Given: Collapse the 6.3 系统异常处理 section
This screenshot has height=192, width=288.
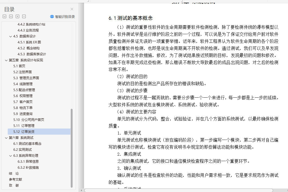Looking at the screenshot, I should (x=11, y=156).
